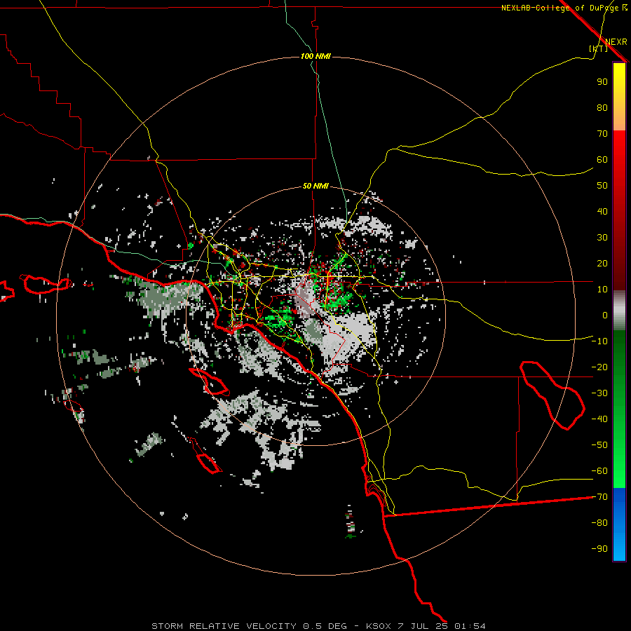Click the [KT] units label

coord(599,48)
